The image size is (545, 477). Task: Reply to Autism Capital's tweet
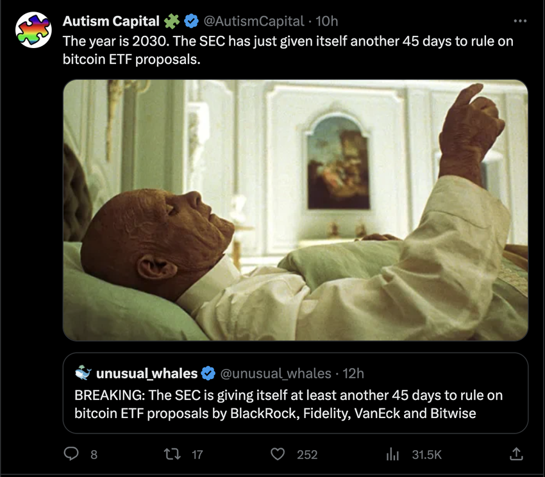point(71,455)
